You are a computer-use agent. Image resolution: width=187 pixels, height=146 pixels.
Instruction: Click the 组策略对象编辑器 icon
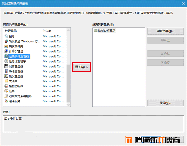click(6, 96)
